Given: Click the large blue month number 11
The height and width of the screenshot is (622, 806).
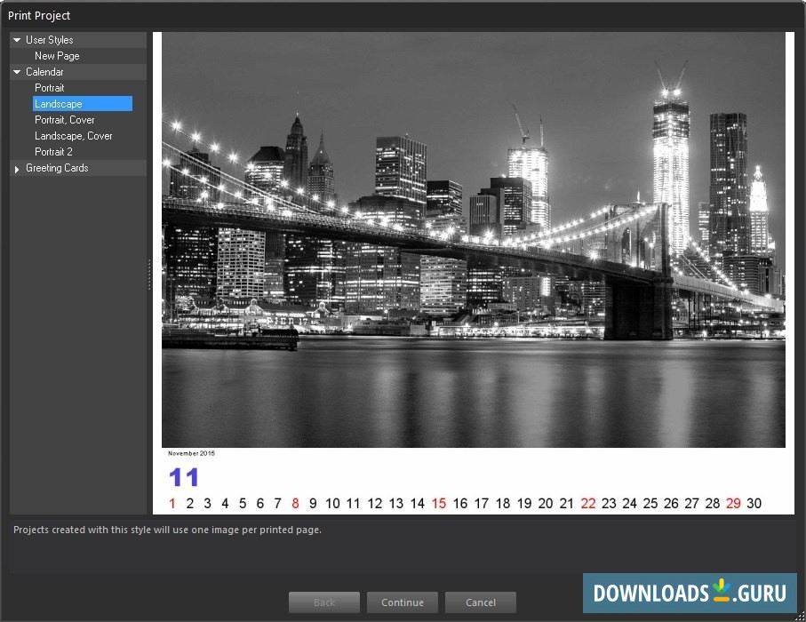Looking at the screenshot, I should point(184,477).
